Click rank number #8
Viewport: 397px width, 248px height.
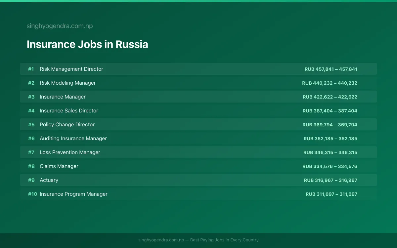pos(31,166)
